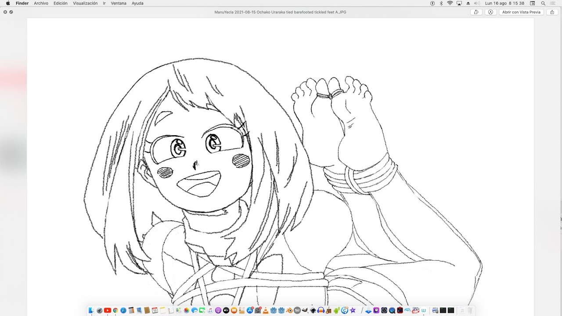
Task: Launch Inkscape from the Dock
Action: click(x=313, y=310)
